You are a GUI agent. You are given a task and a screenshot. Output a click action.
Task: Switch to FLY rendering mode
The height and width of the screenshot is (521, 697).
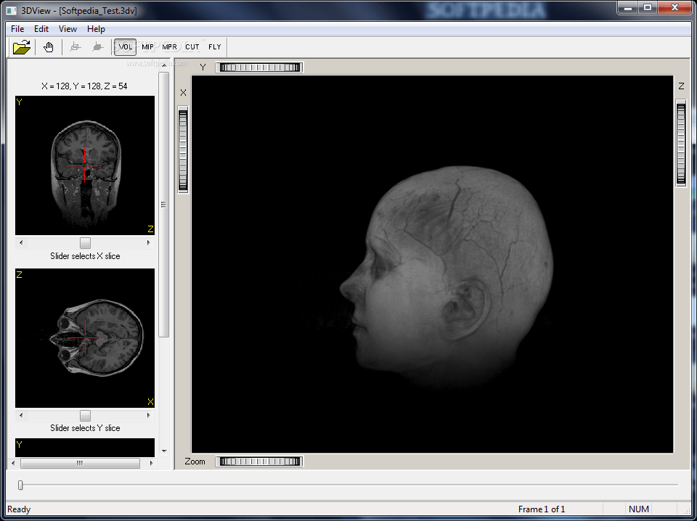[215, 47]
